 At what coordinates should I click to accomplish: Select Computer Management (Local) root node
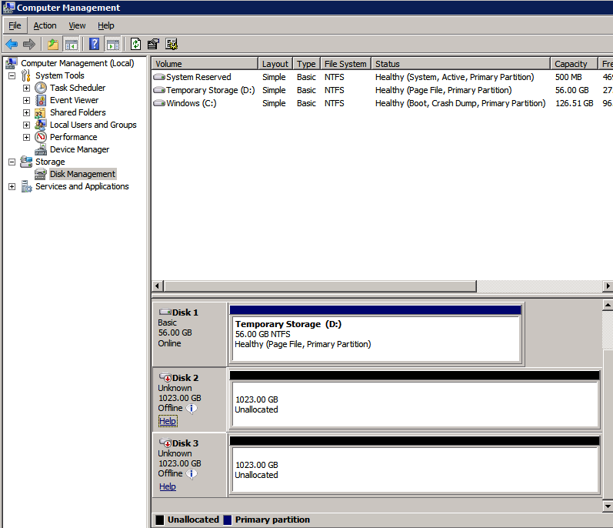tap(78, 63)
